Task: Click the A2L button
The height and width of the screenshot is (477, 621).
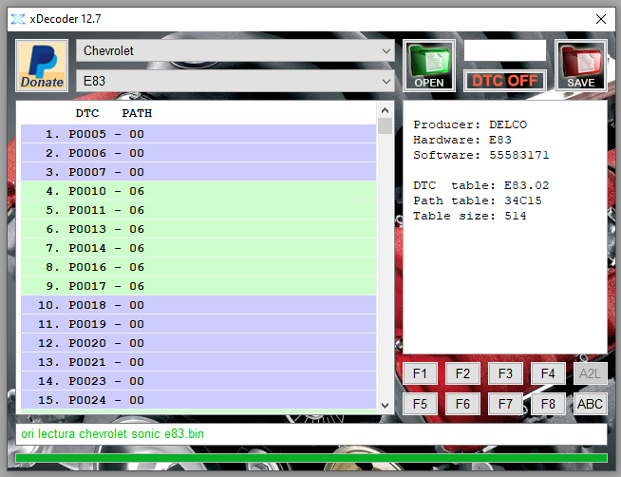Action: [x=590, y=373]
